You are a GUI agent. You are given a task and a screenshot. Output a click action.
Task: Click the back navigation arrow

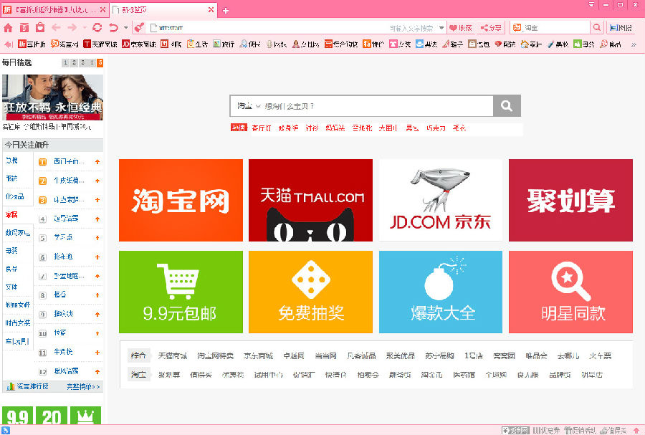point(56,28)
